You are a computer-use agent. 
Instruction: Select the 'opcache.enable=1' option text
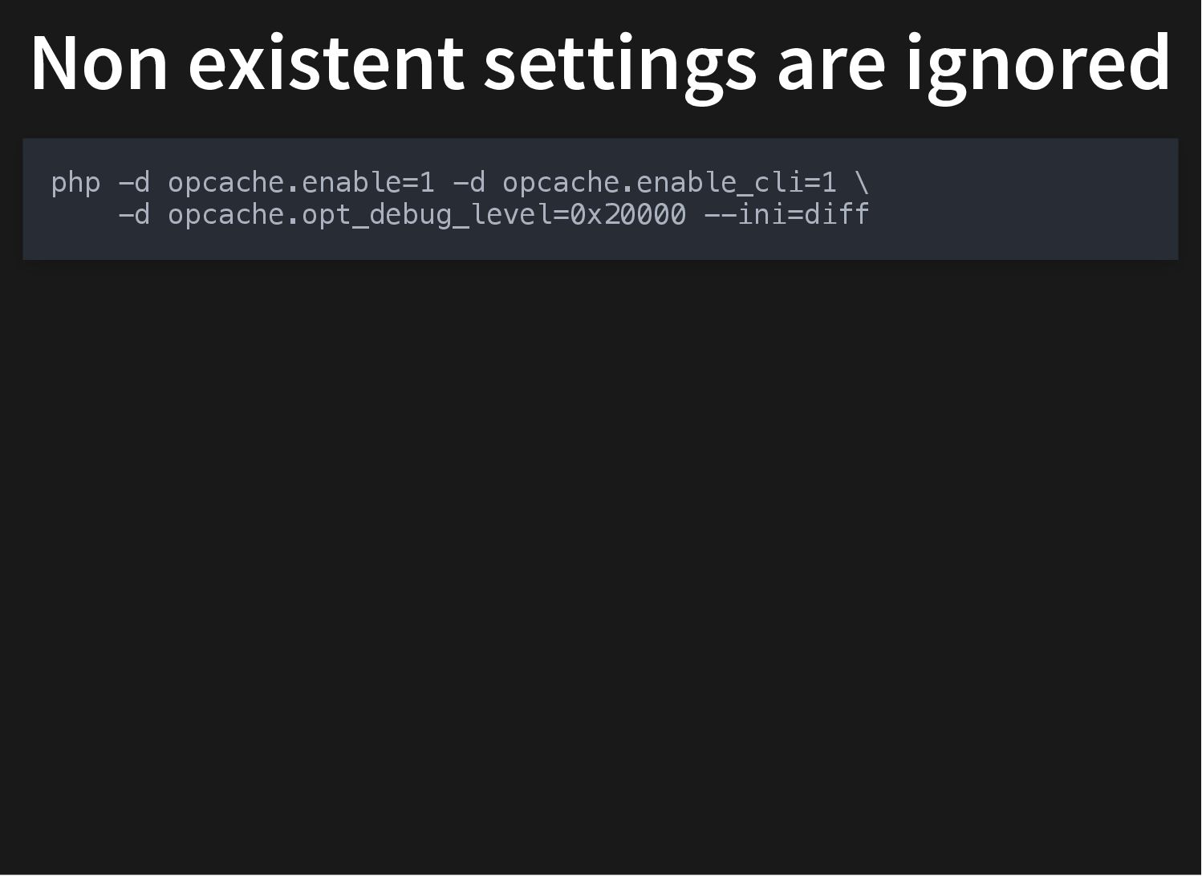pos(301,184)
